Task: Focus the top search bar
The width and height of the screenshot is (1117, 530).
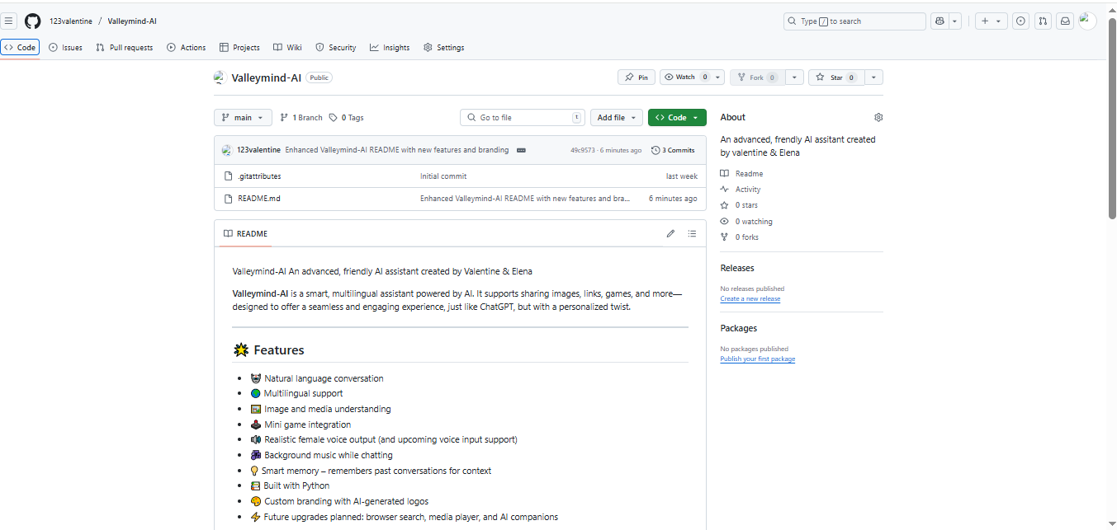Action: pos(854,21)
